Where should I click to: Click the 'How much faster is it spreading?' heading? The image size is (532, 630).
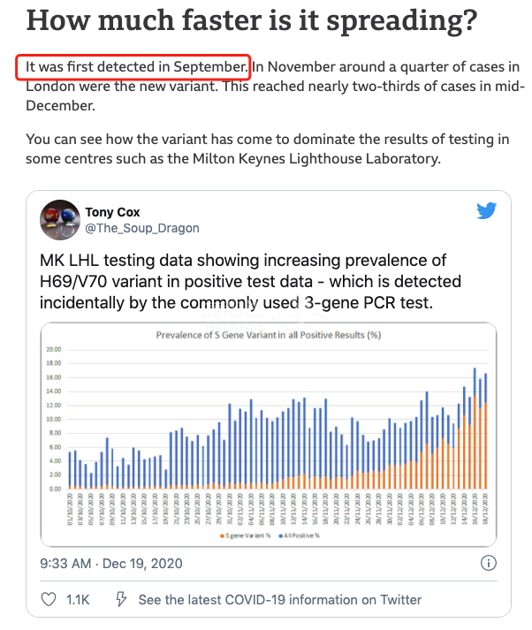coord(252,21)
